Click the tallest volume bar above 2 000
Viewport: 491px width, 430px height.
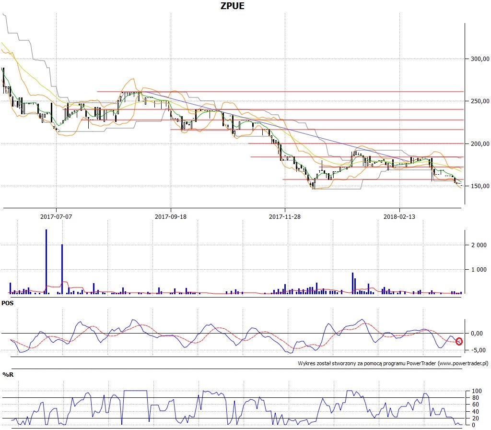point(47,262)
